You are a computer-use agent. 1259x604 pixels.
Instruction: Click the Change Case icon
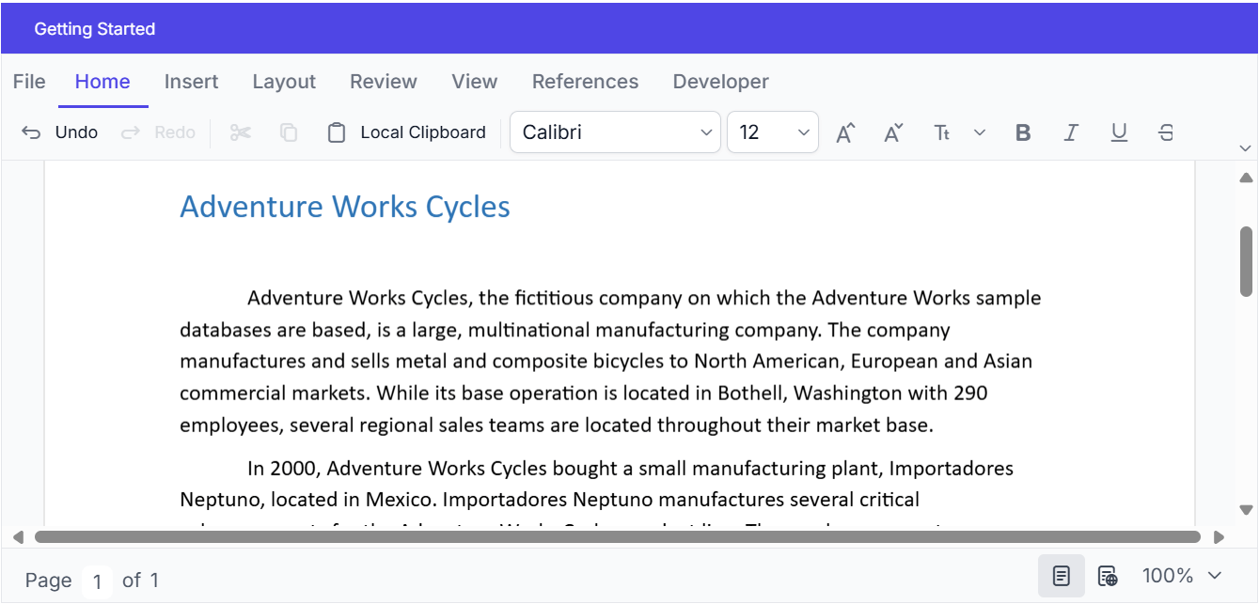(x=942, y=132)
